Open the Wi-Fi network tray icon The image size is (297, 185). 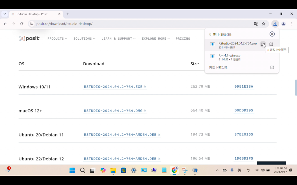(257, 170)
